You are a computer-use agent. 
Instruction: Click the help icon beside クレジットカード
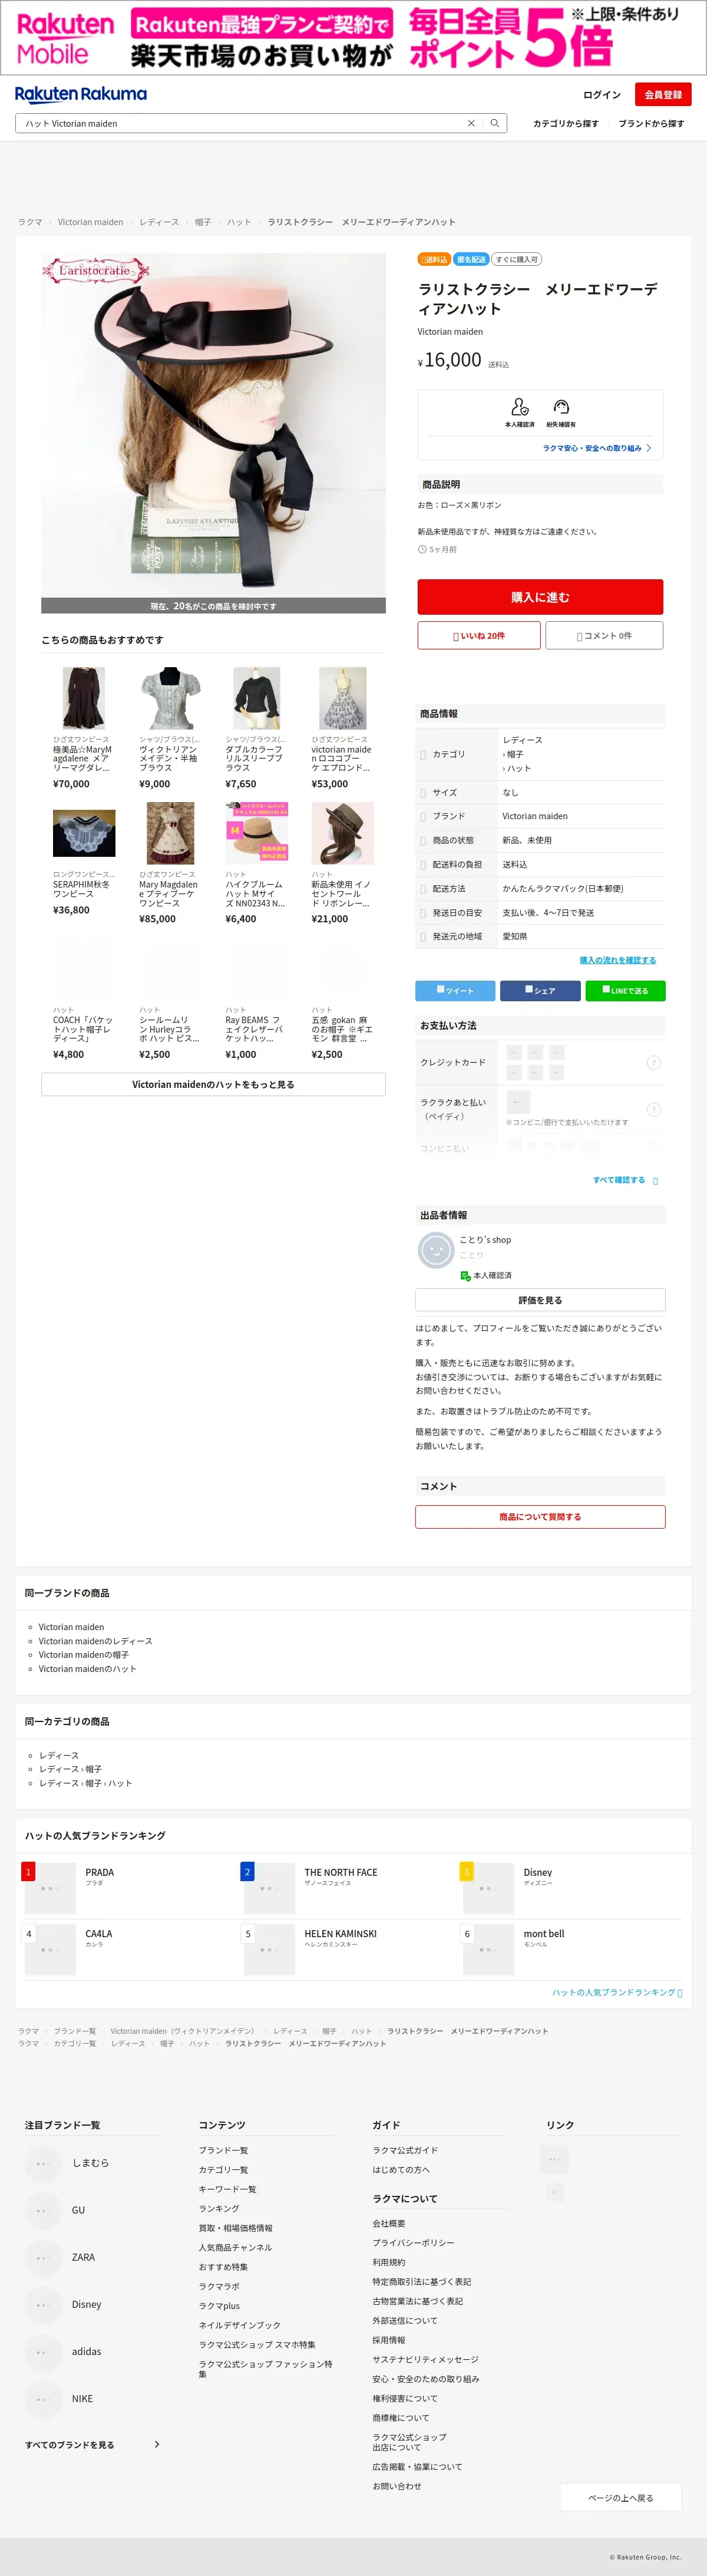[654, 1062]
